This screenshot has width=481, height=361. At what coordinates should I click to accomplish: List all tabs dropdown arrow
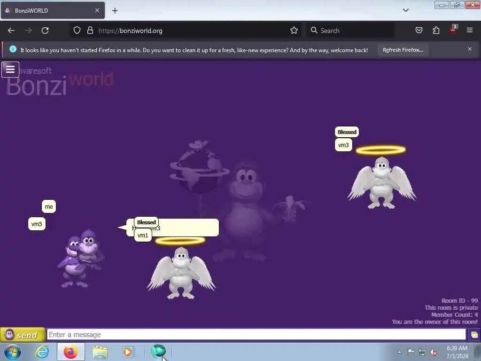click(x=405, y=10)
